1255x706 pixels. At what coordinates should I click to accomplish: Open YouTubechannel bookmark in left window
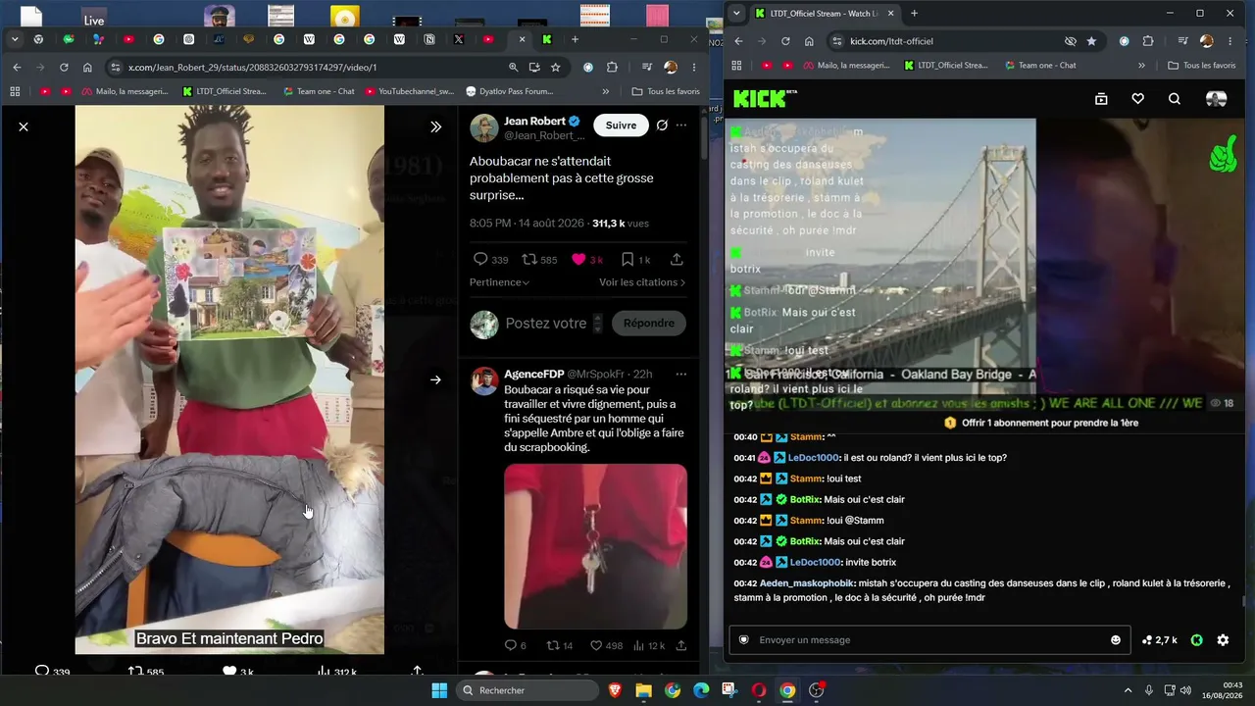(x=410, y=91)
